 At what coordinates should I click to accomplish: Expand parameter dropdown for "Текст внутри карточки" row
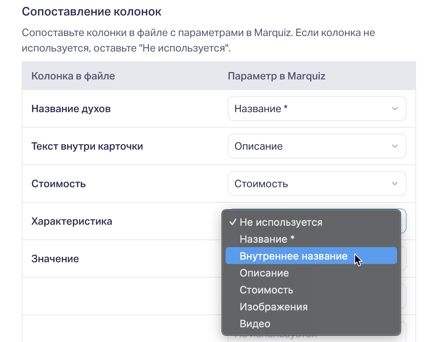click(x=316, y=146)
